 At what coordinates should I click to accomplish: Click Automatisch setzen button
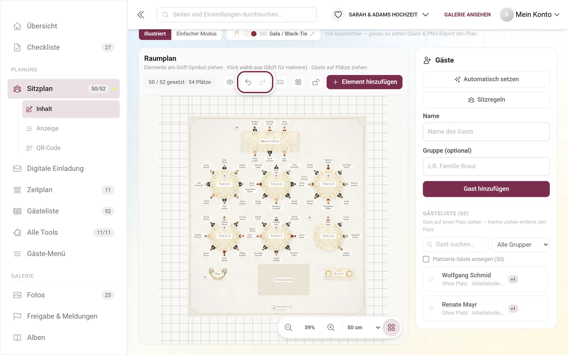(x=486, y=79)
